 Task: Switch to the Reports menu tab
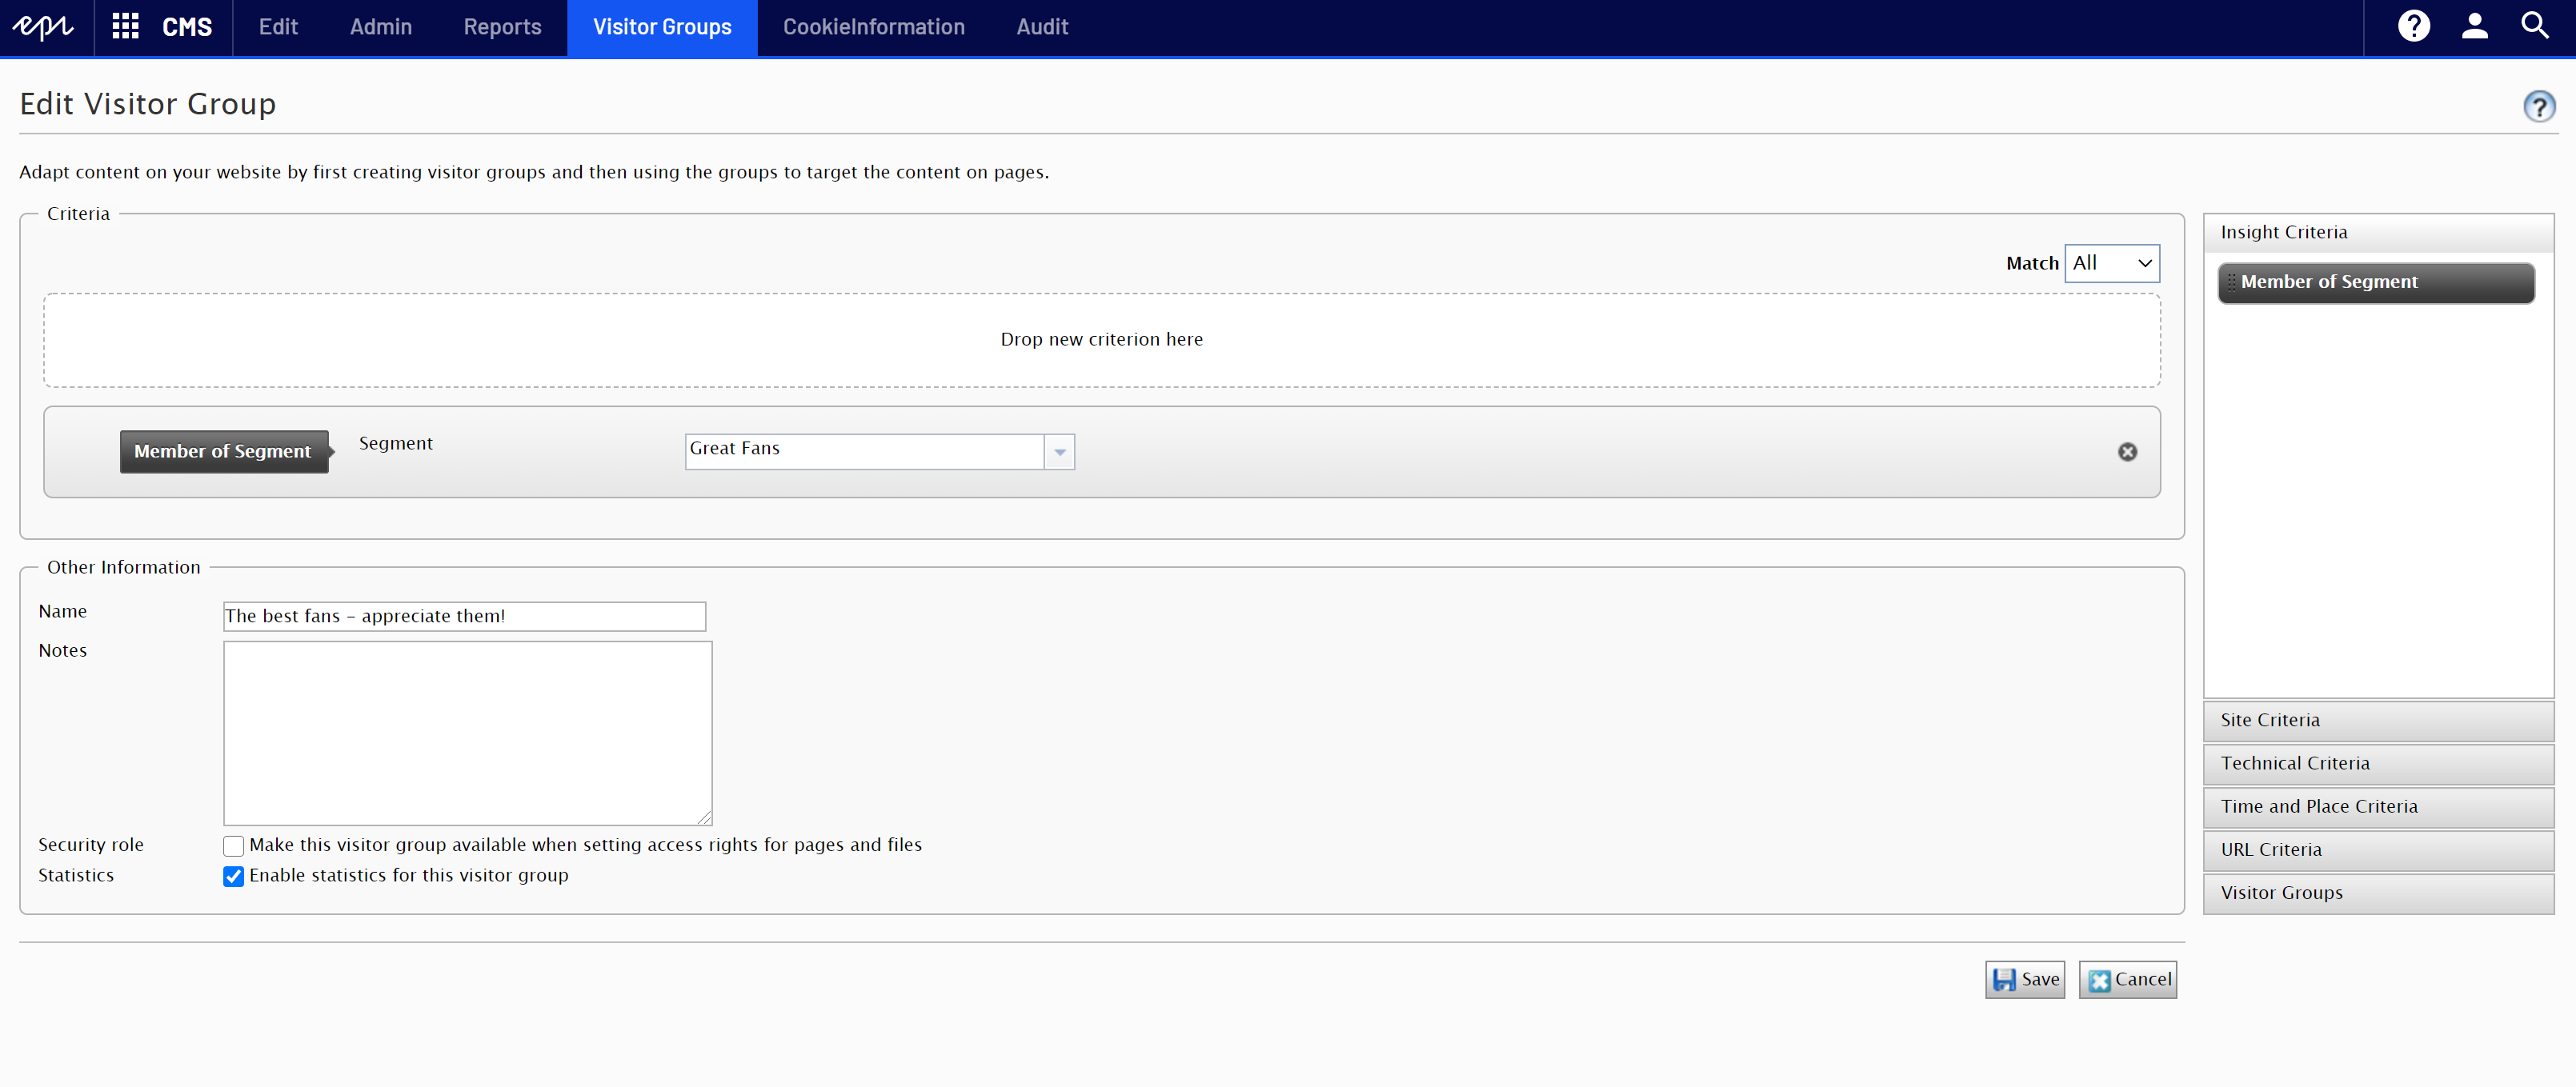coord(502,27)
